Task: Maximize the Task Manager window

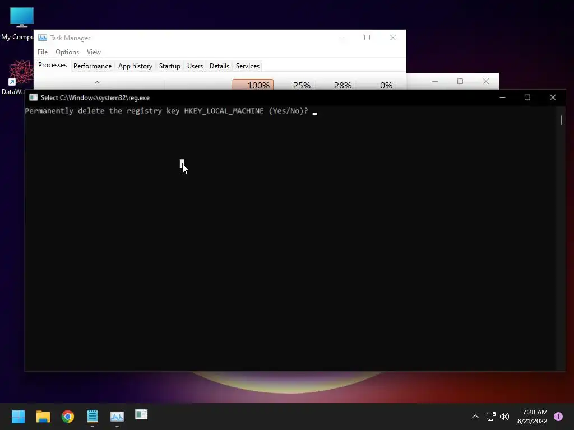Action: coord(367,38)
